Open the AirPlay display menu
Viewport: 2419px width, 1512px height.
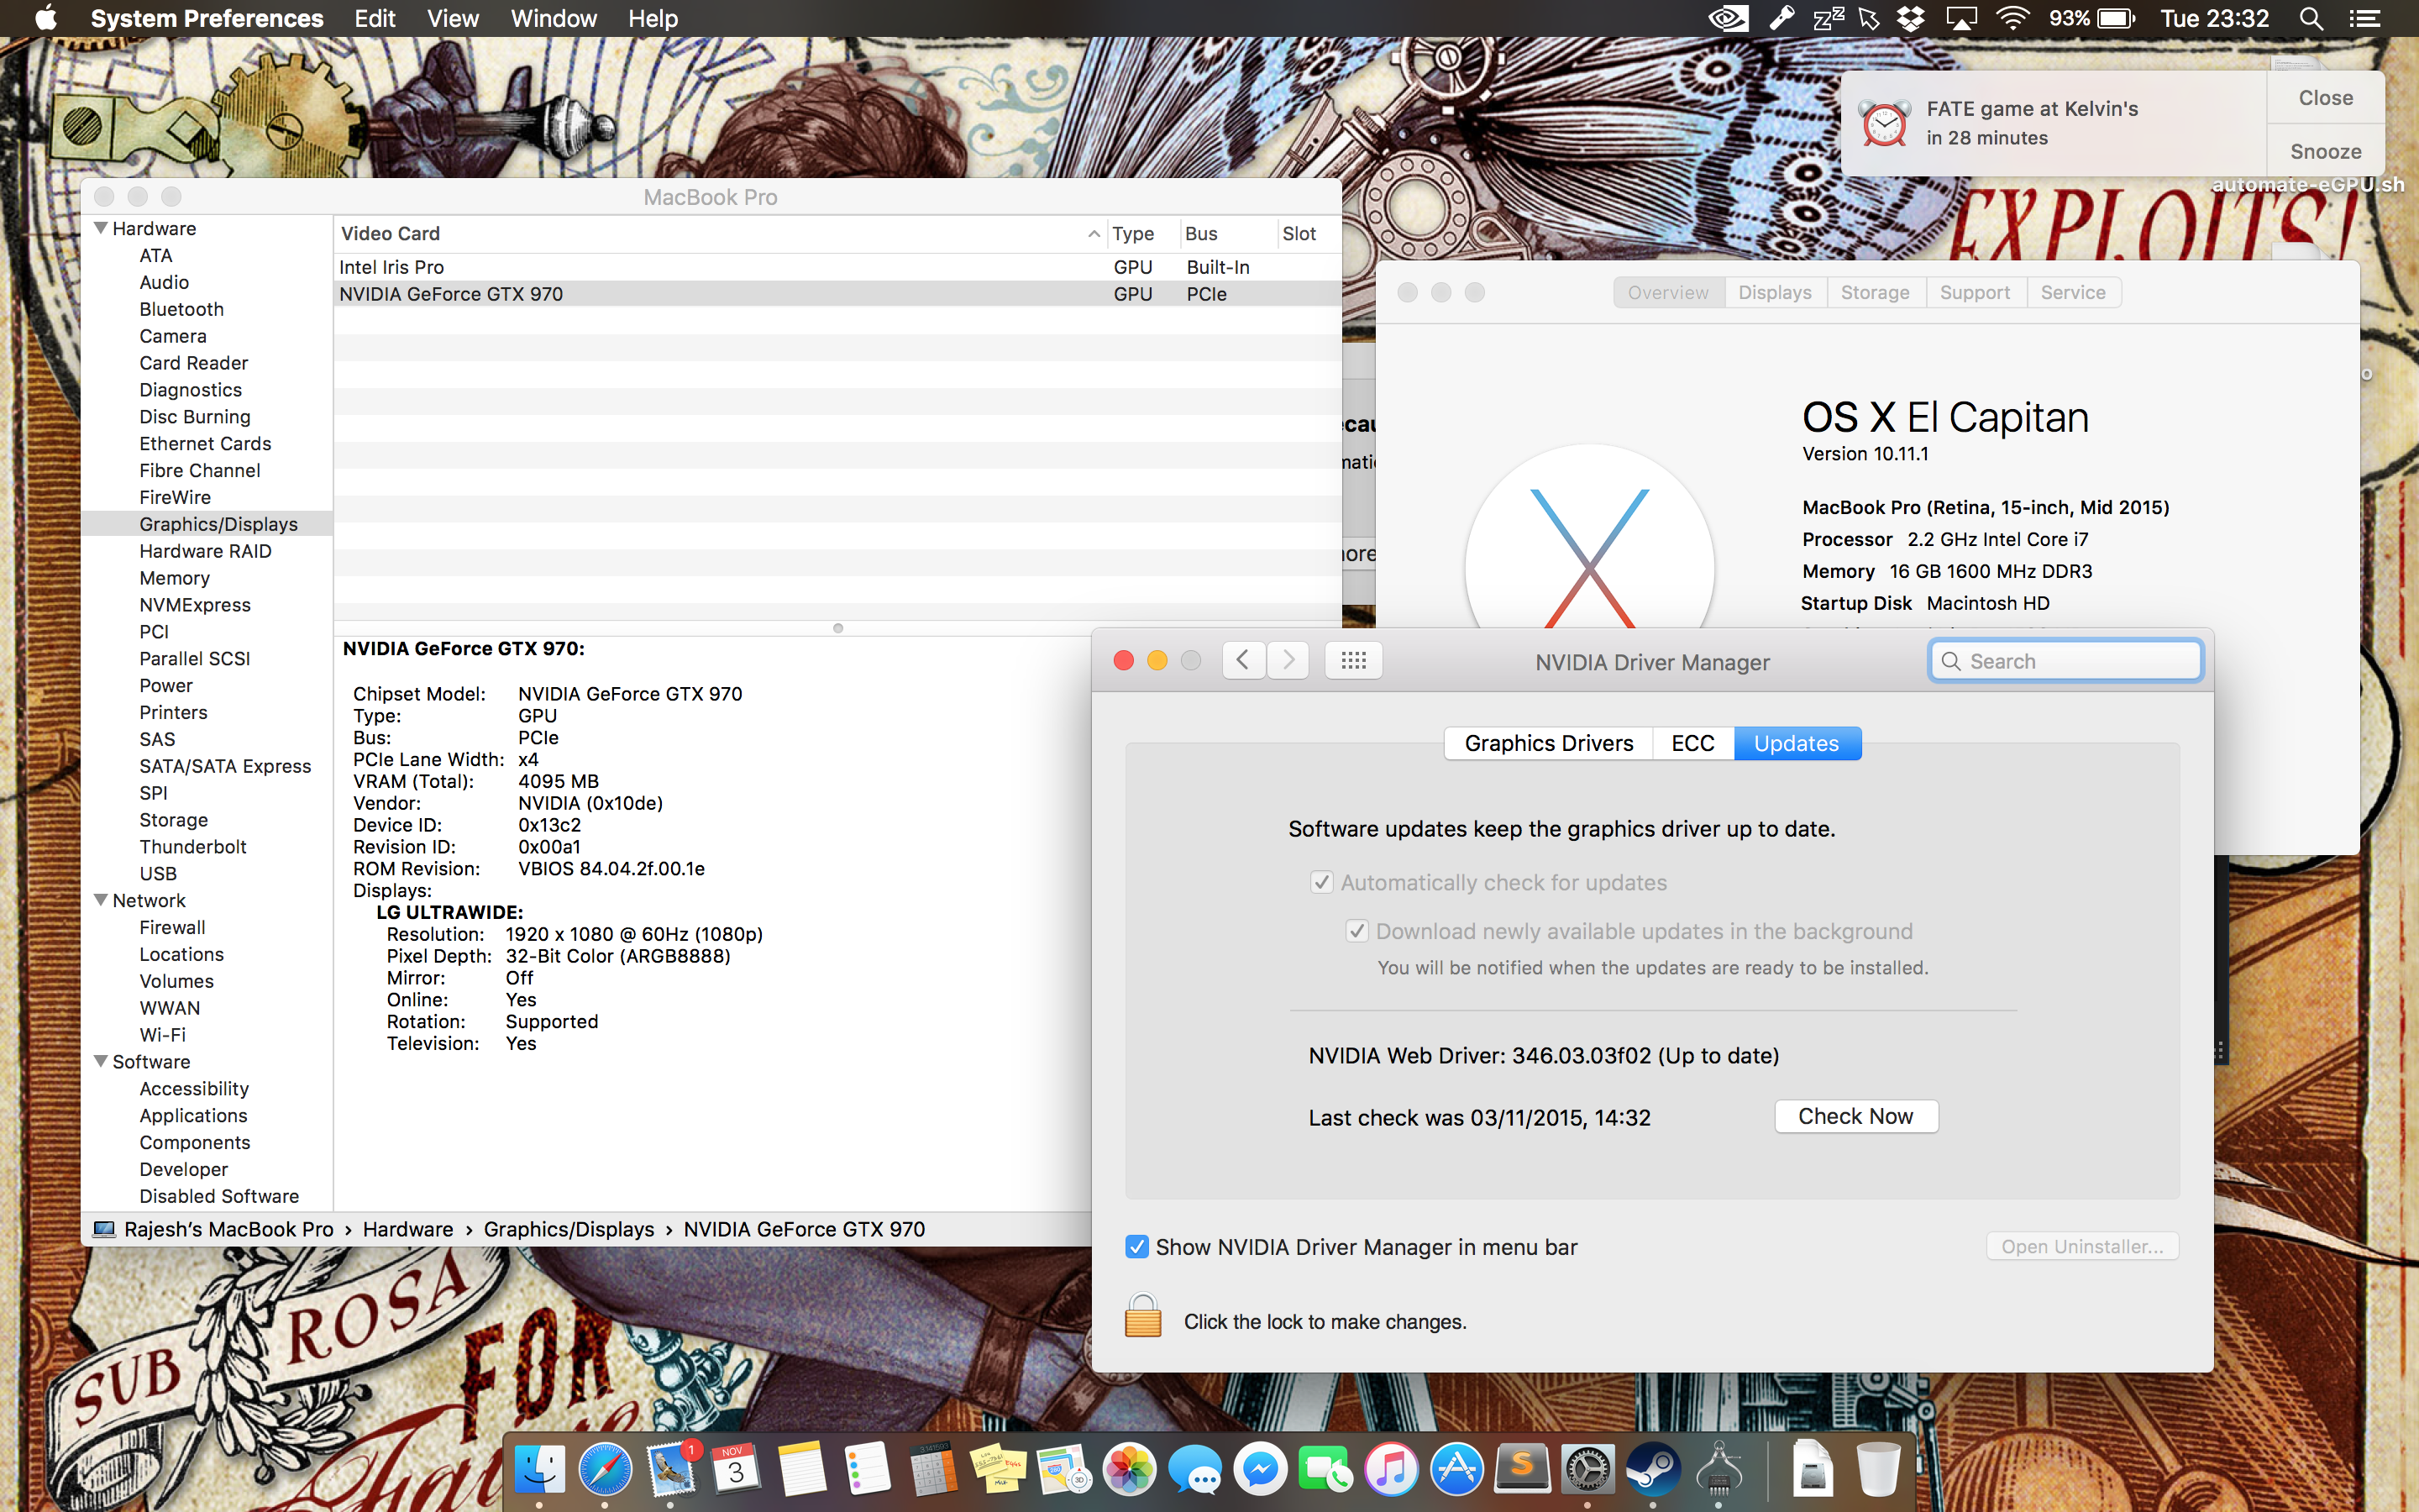point(1961,19)
